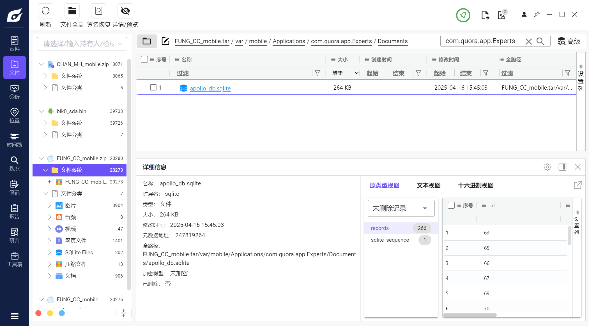Expand the SQLite Files tree node
Image resolution: width=589 pixels, height=326 pixels.
click(49, 252)
